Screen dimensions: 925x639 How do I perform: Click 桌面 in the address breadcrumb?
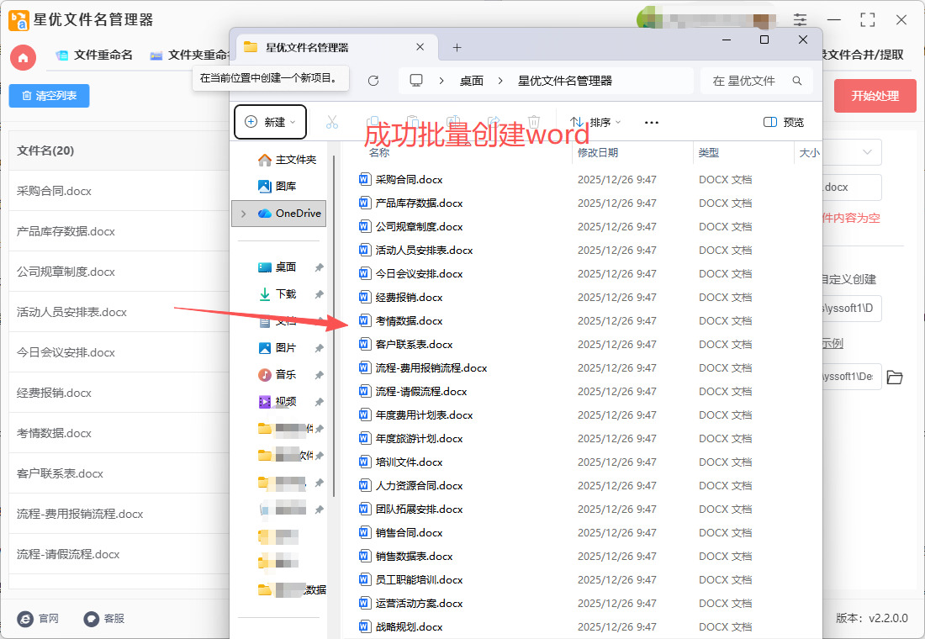coord(472,81)
